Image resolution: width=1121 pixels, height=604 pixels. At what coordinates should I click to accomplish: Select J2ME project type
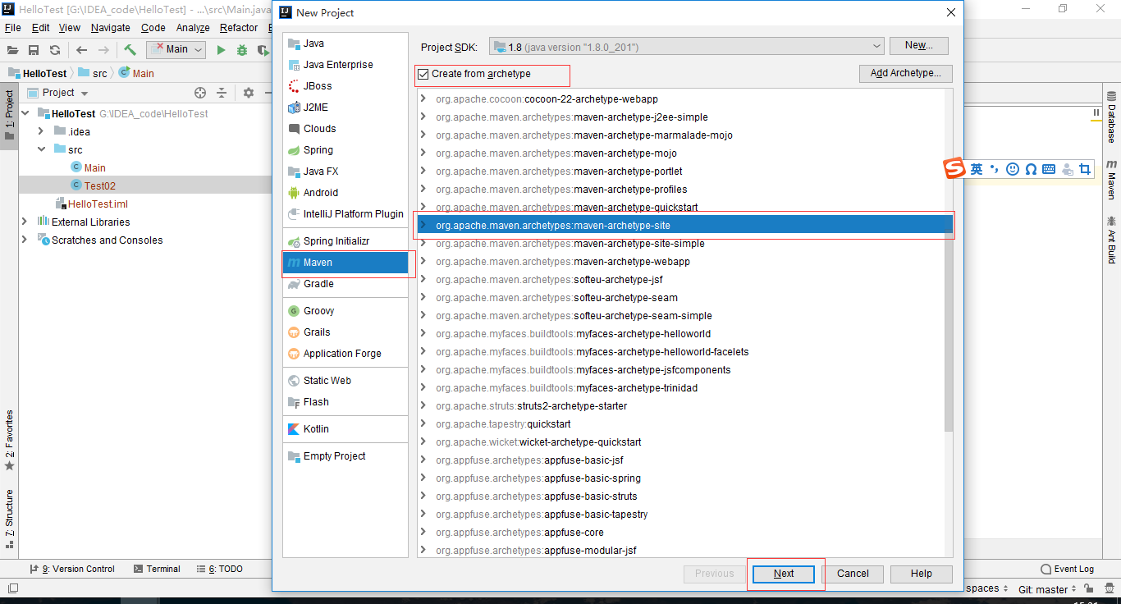pos(345,108)
